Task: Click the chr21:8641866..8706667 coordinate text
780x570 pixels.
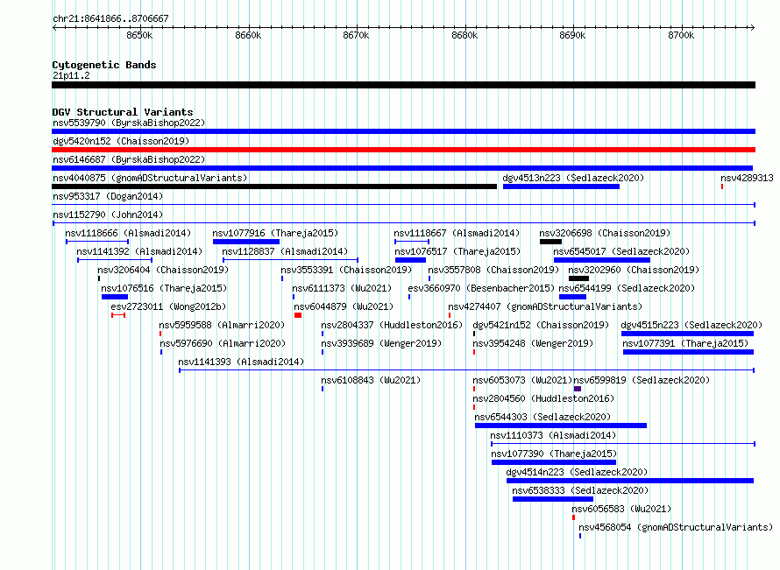Action: pos(111,18)
